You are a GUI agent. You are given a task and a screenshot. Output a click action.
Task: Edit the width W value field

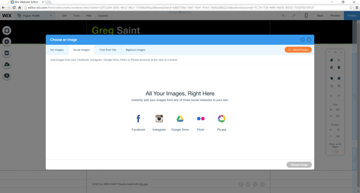click(x=337, y=110)
